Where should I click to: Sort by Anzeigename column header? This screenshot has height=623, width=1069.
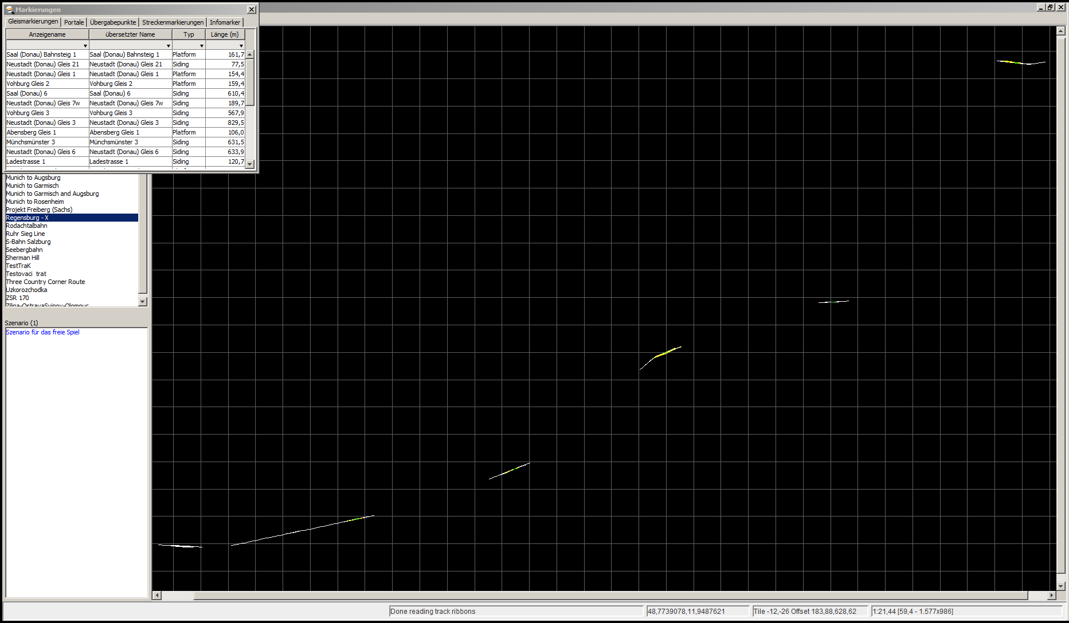click(x=48, y=34)
